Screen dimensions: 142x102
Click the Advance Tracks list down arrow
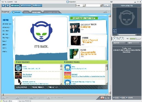click(106, 84)
